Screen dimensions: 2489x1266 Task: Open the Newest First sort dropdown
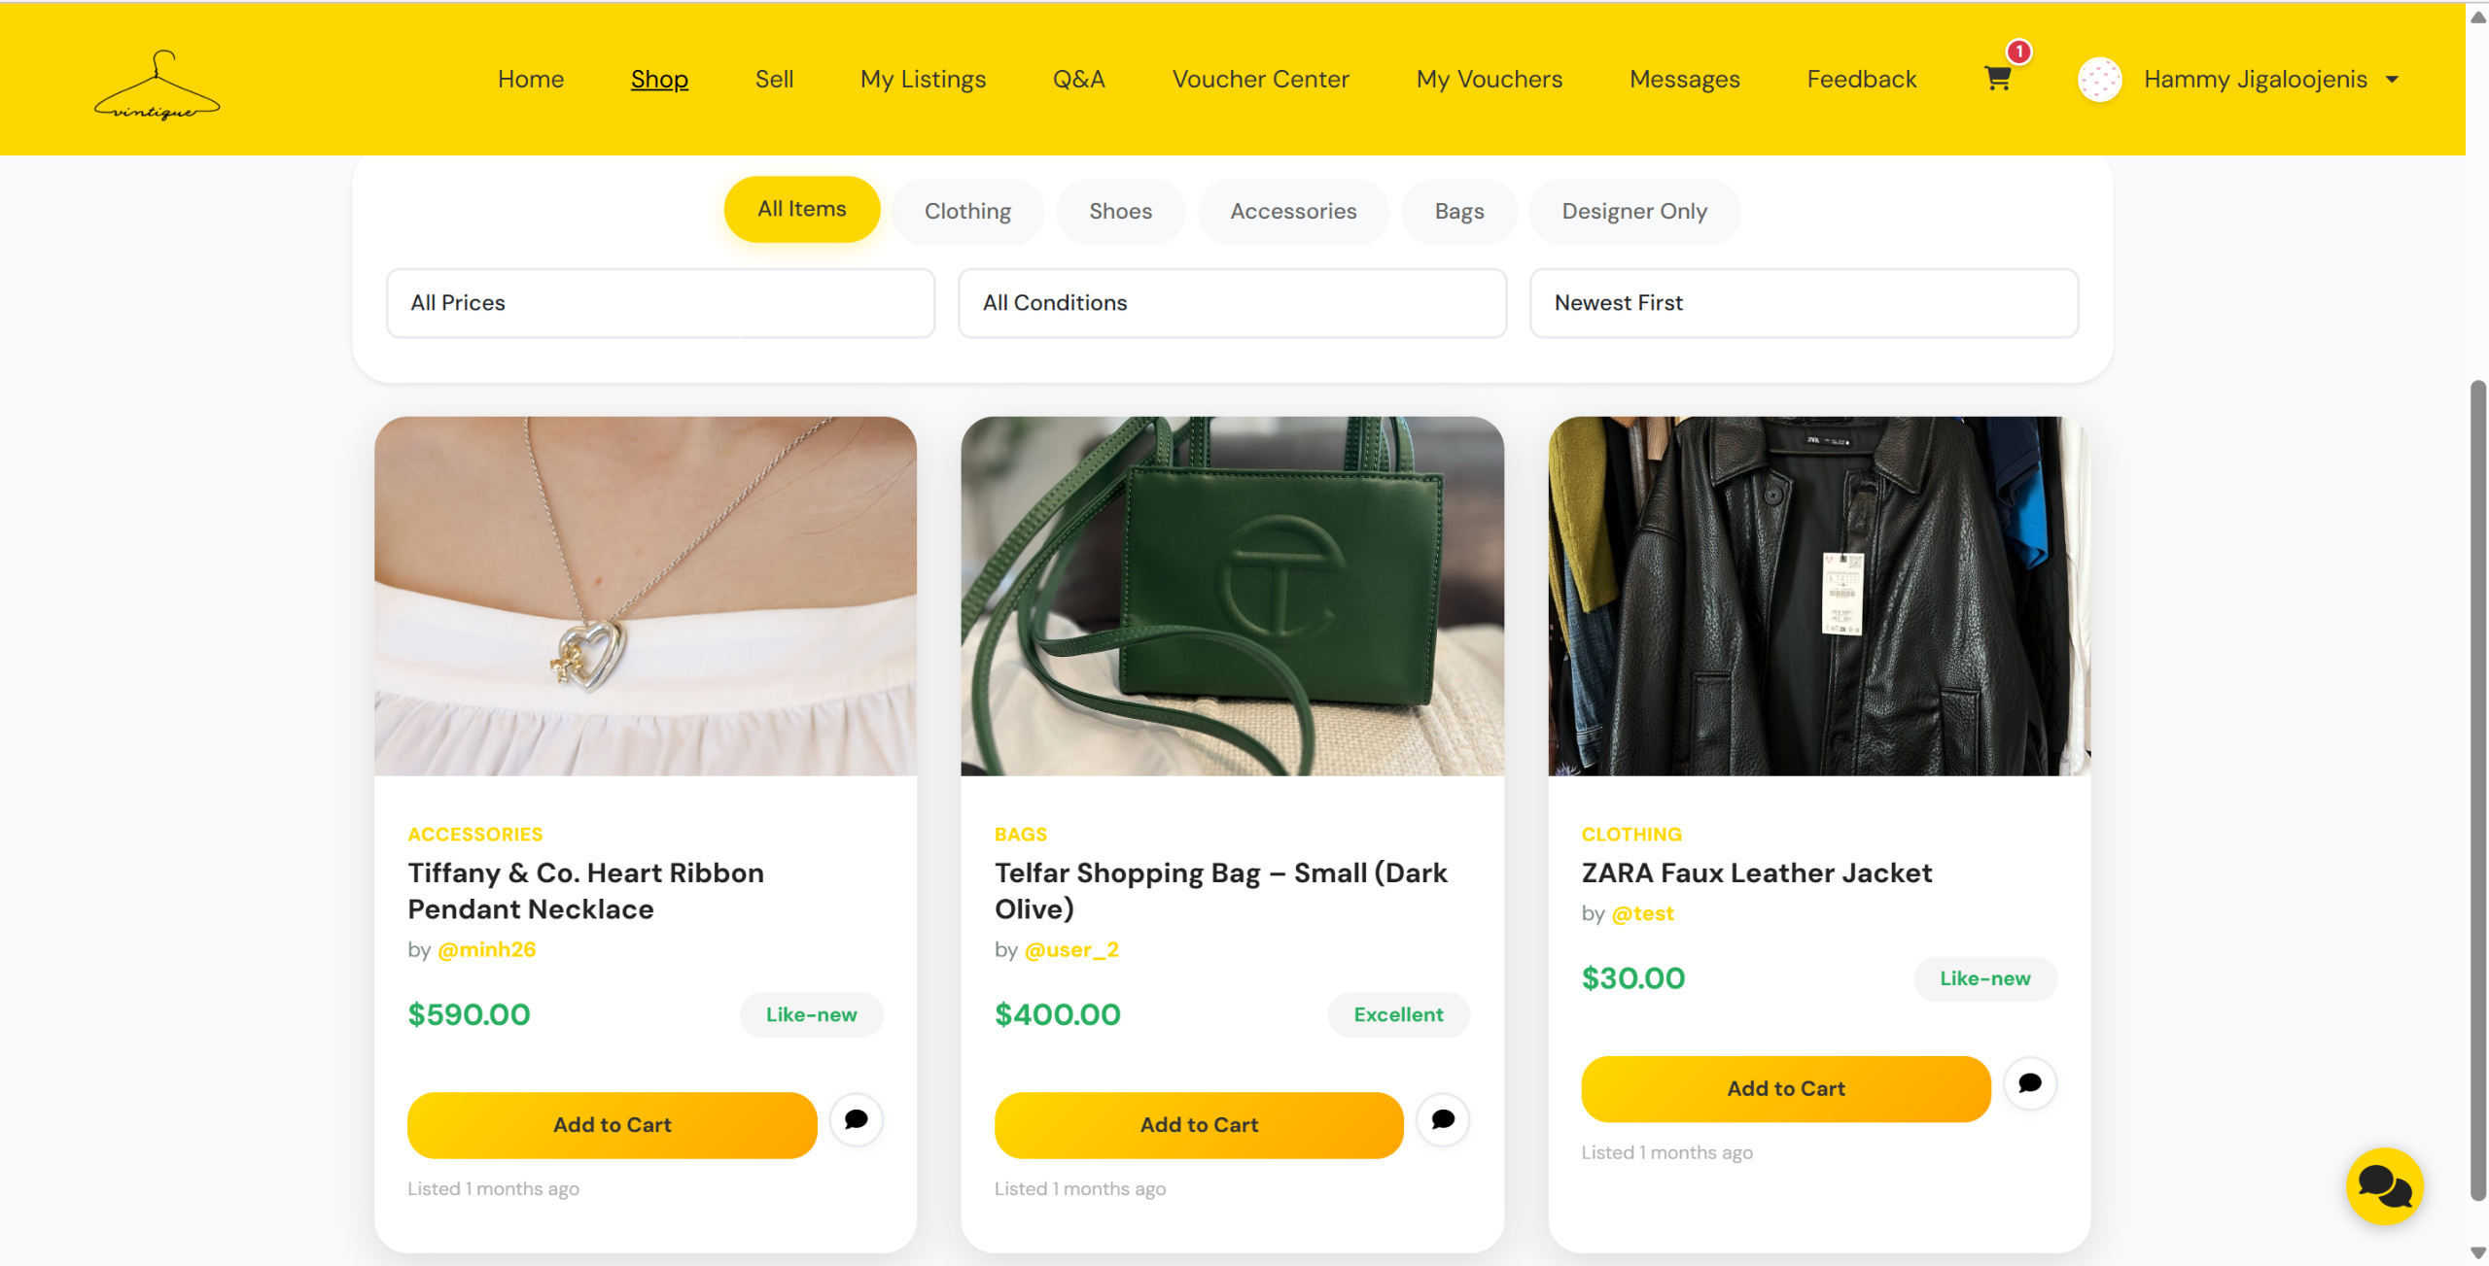[x=1804, y=303]
